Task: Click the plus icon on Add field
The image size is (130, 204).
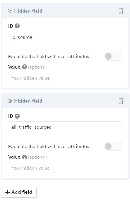Action: pyautogui.click(x=8, y=192)
